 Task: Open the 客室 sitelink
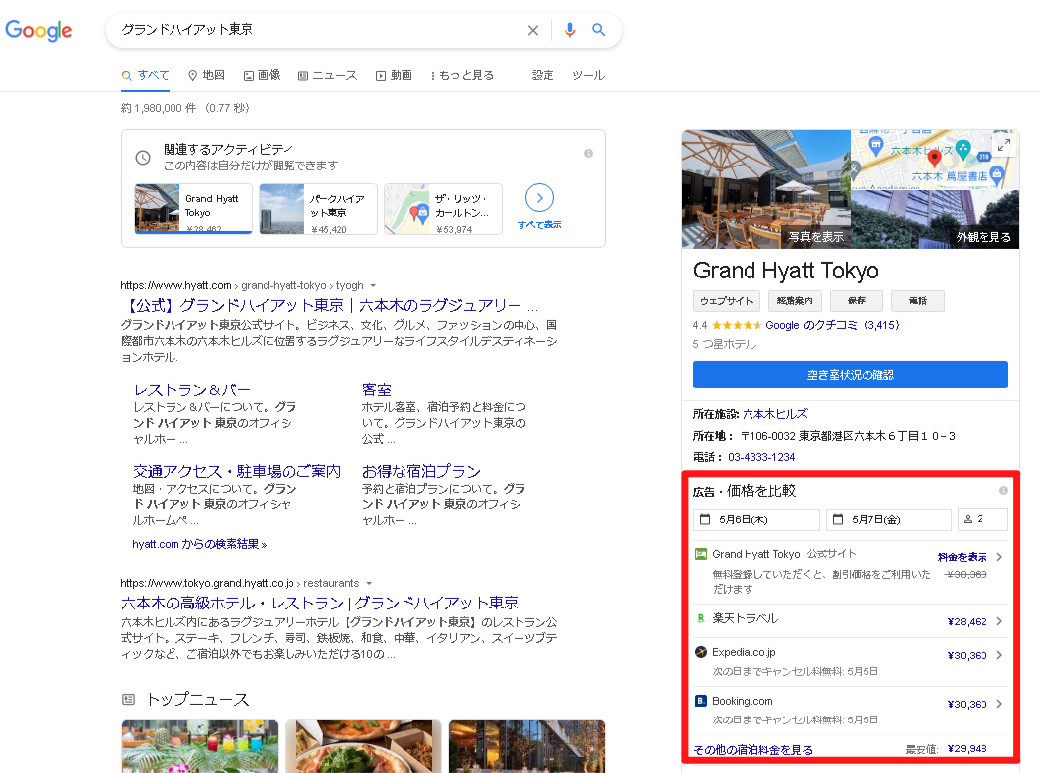tap(377, 389)
